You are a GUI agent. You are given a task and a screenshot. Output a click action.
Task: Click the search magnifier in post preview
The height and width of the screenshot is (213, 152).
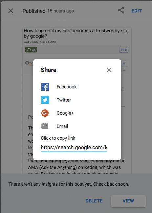tap(124, 63)
